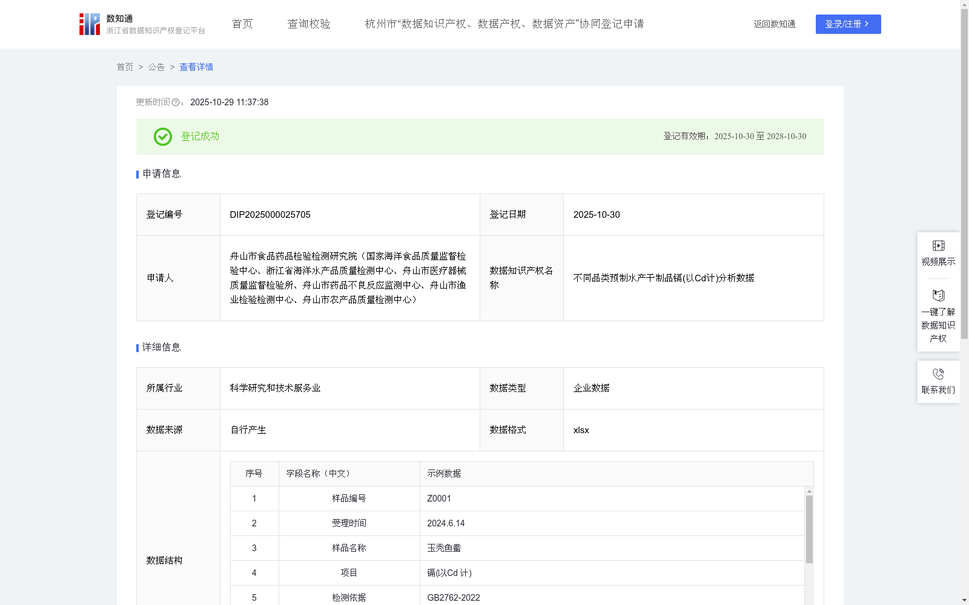Open 一键了解数据知识产权 guide icon
The image size is (969, 605).
938,296
